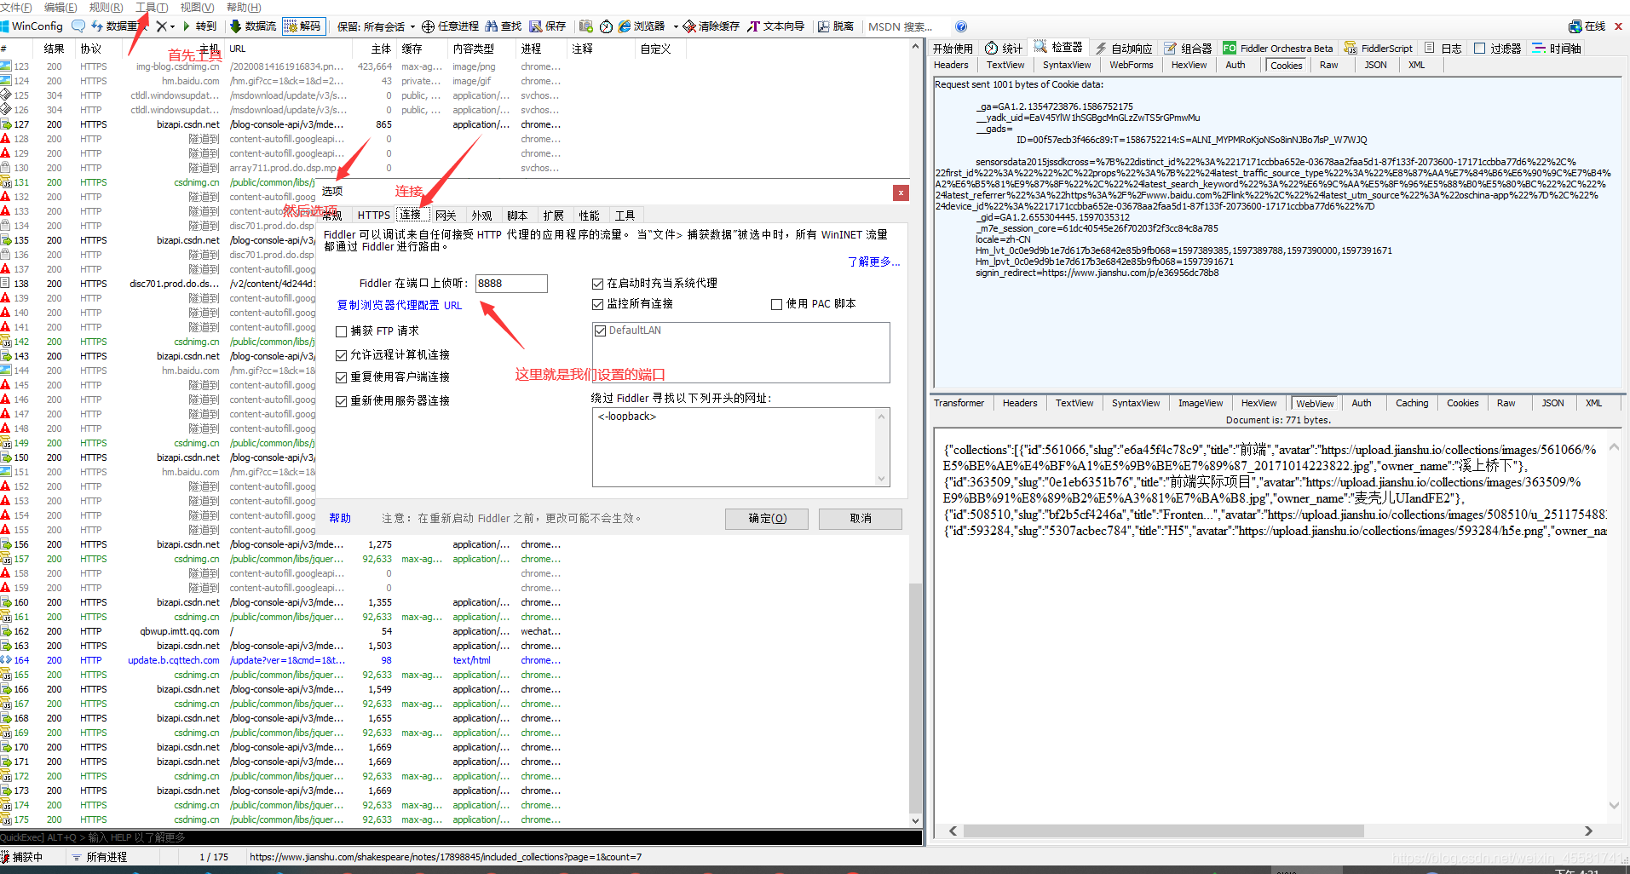Viewport: 1630px width, 874px height.
Task: Open the File menu
Action: pyautogui.click(x=17, y=7)
